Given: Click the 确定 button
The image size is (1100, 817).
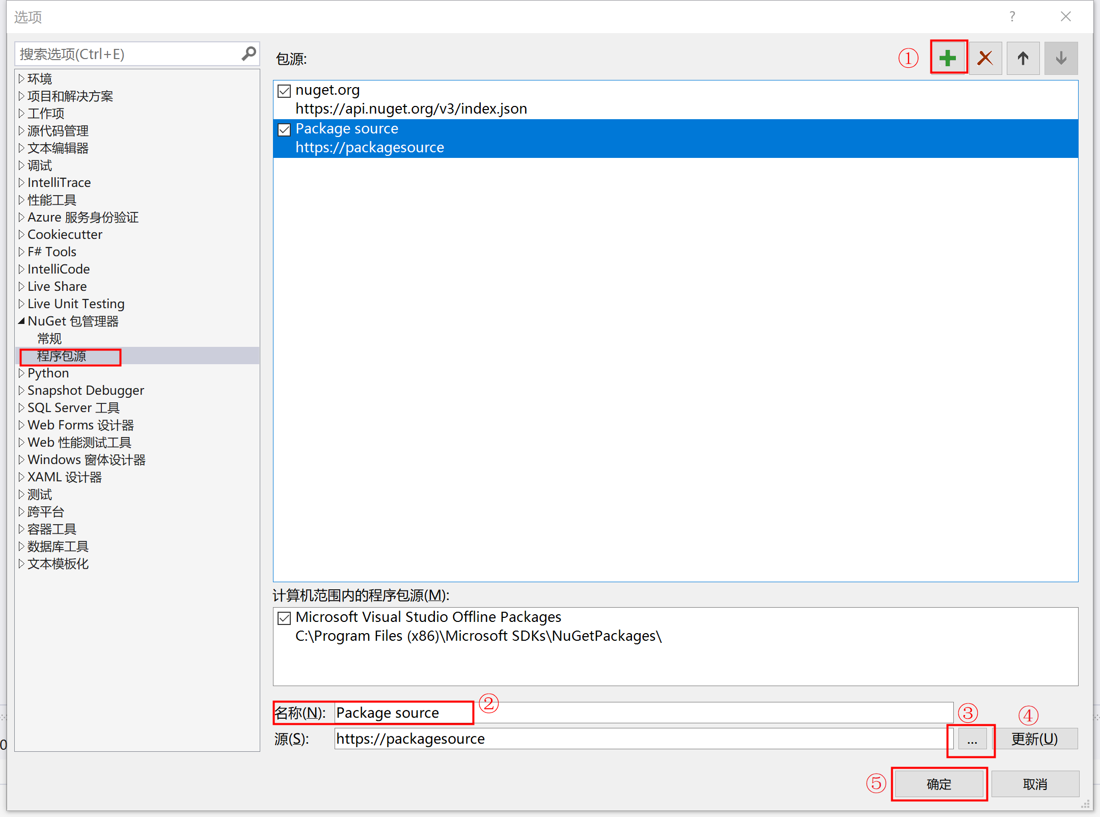Looking at the screenshot, I should point(939,784).
